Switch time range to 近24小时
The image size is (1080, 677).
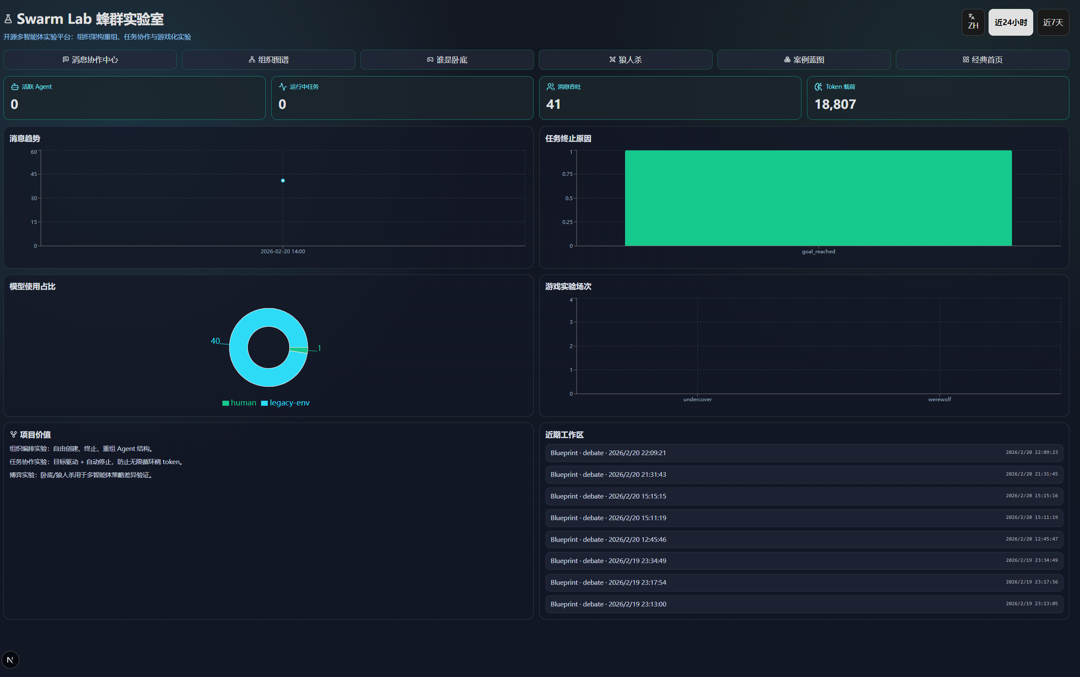tap(1011, 23)
